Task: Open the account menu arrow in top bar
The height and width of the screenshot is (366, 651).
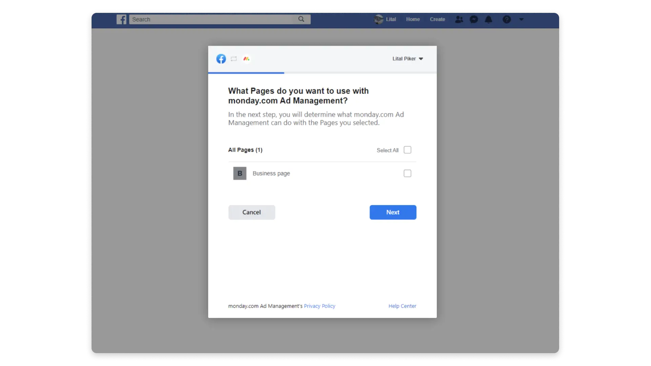Action: (x=521, y=19)
